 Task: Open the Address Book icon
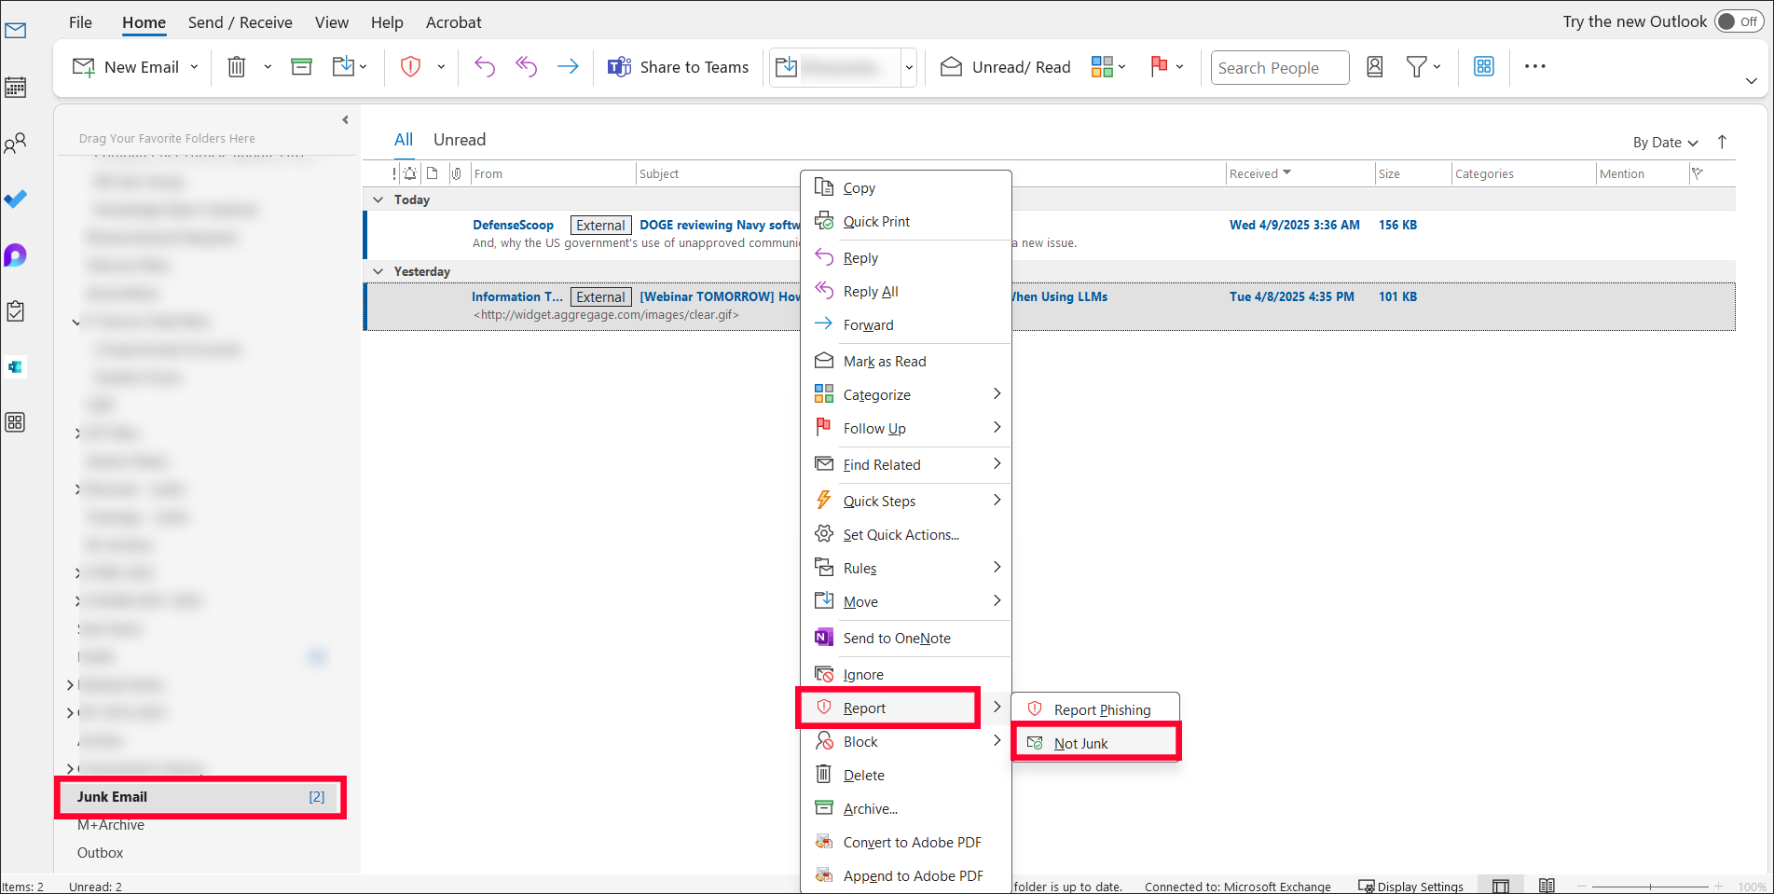1374,67
